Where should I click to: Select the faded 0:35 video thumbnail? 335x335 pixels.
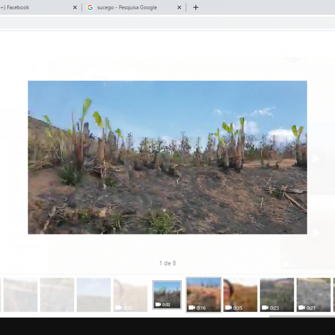tap(130, 294)
